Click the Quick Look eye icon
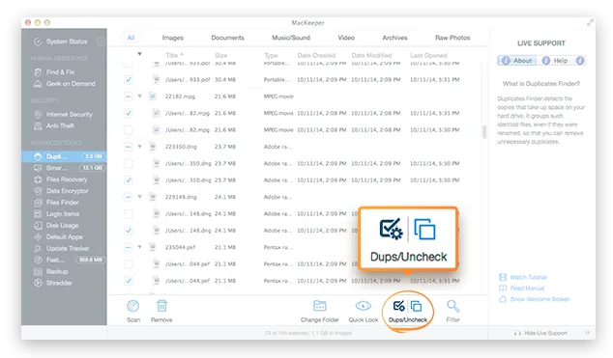This screenshot has width=613, height=358. (364, 306)
